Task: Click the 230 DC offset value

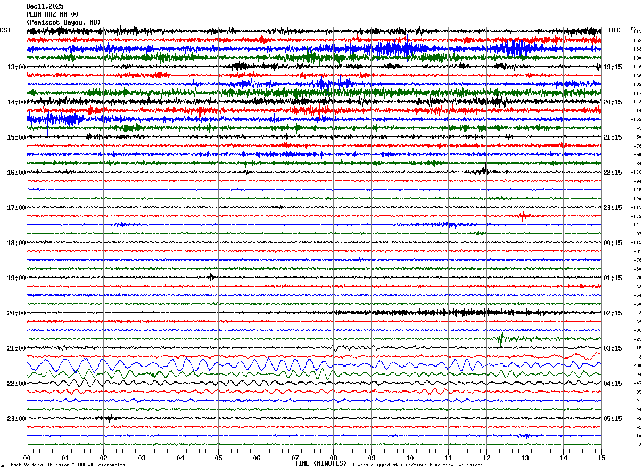Action: tap(637, 366)
